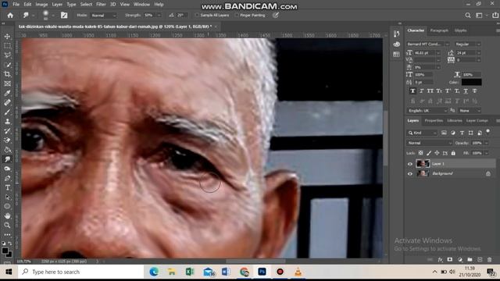Switch to the Libraries tab
Image resolution: width=500 pixels, height=281 pixels.
pos(455,121)
